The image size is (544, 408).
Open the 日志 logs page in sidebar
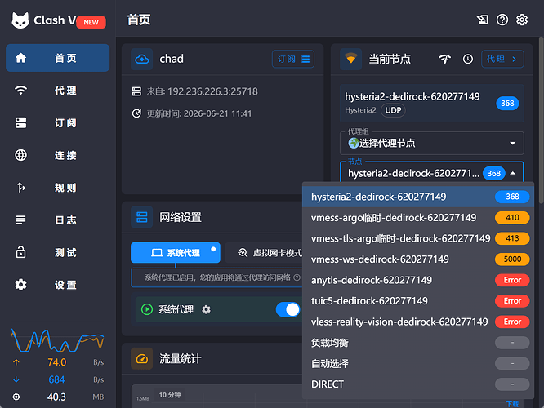point(58,220)
